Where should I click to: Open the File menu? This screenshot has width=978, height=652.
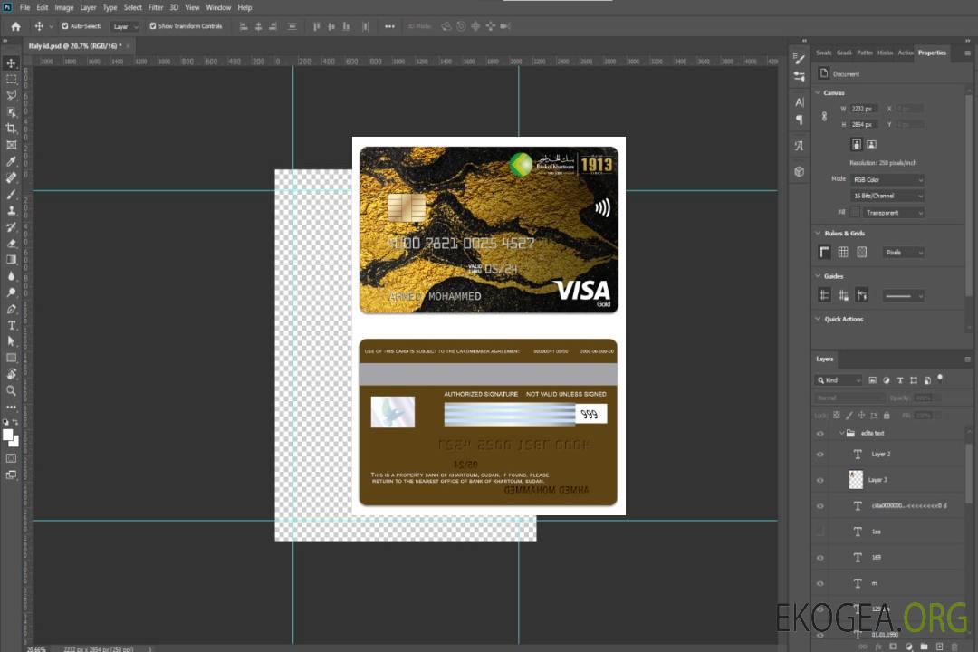[25, 7]
